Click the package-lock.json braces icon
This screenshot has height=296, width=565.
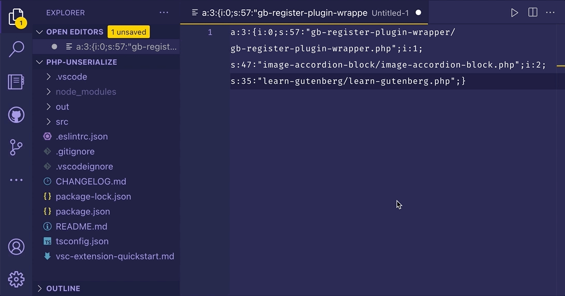47,197
